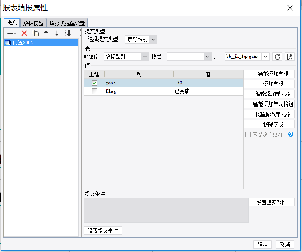Select the flag column cell
The height and width of the screenshot is (252, 302).
pos(139,91)
